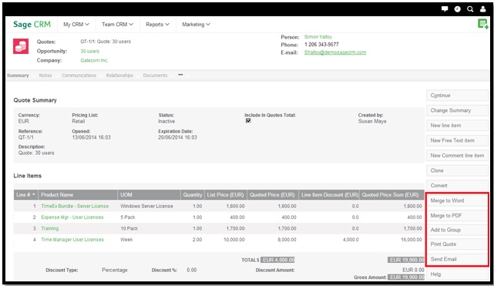
Task: Click the New line item button
Action: pos(457,126)
